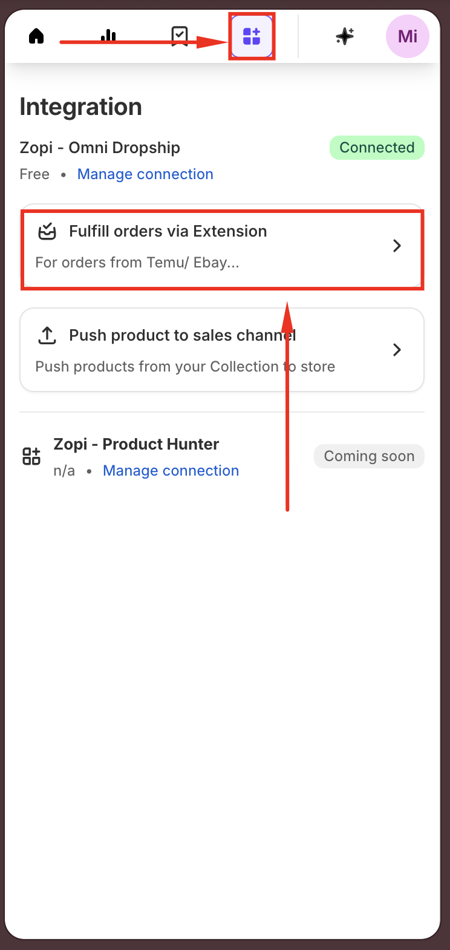Expand the Push product to sales channel chevron
Image resolution: width=450 pixels, height=950 pixels.
(x=397, y=350)
